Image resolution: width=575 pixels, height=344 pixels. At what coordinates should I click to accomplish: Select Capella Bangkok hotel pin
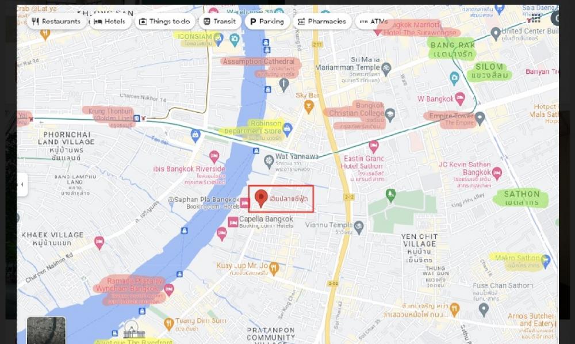coord(233,222)
